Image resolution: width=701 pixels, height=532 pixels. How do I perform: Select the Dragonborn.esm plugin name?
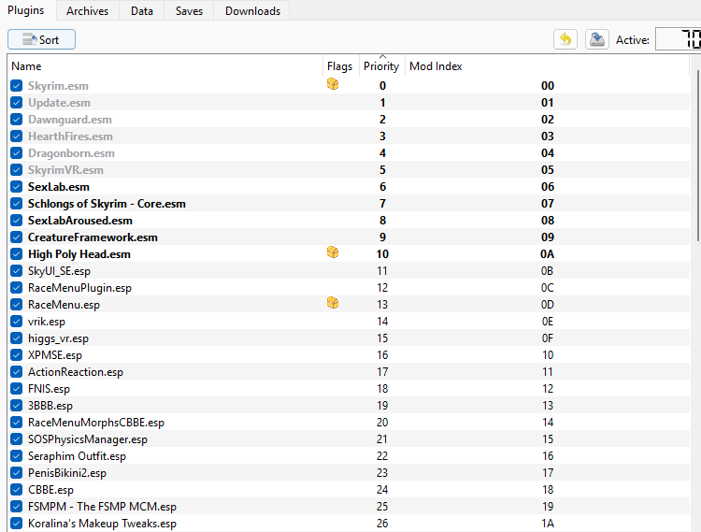coord(71,153)
